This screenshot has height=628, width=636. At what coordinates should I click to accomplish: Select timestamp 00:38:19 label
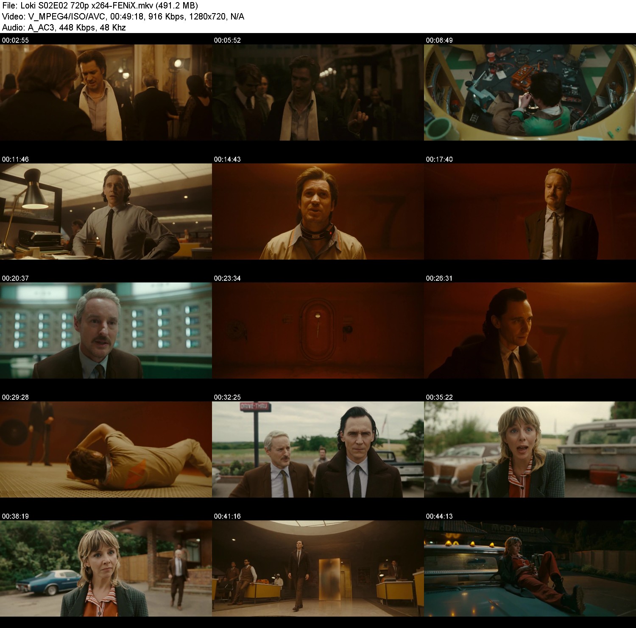coord(15,516)
